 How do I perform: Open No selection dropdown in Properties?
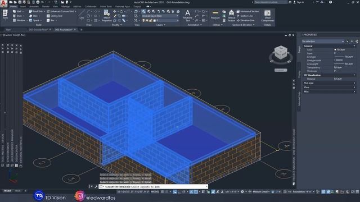(x=323, y=41)
